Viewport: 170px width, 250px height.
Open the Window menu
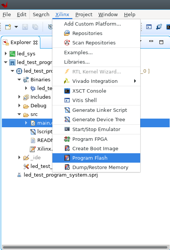108,15
